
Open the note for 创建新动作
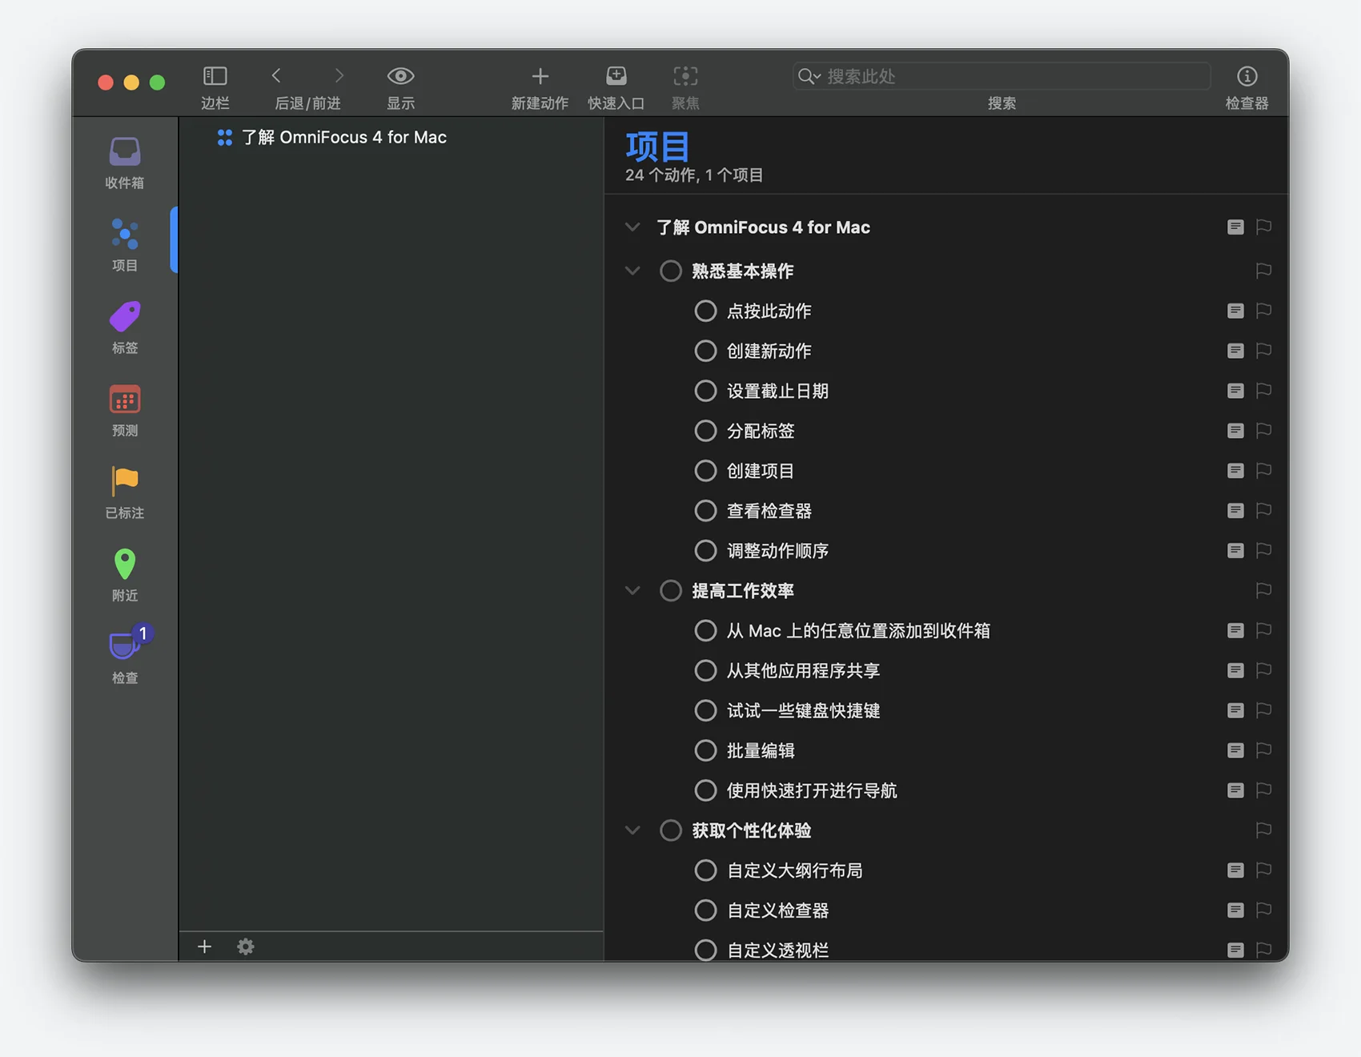[x=1235, y=351]
